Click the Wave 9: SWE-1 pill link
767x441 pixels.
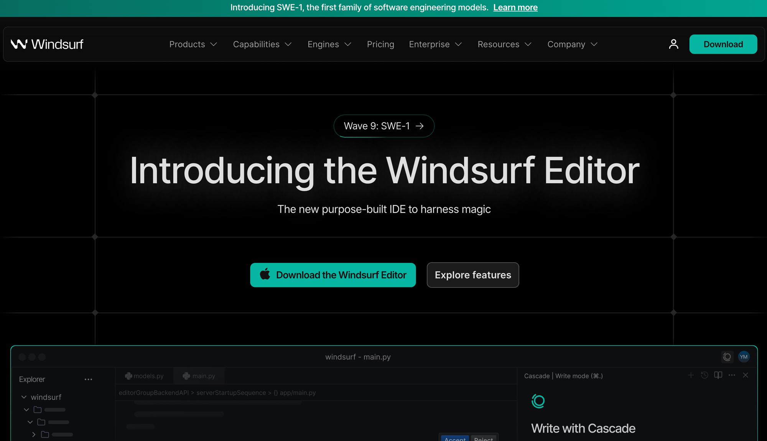[383, 126]
